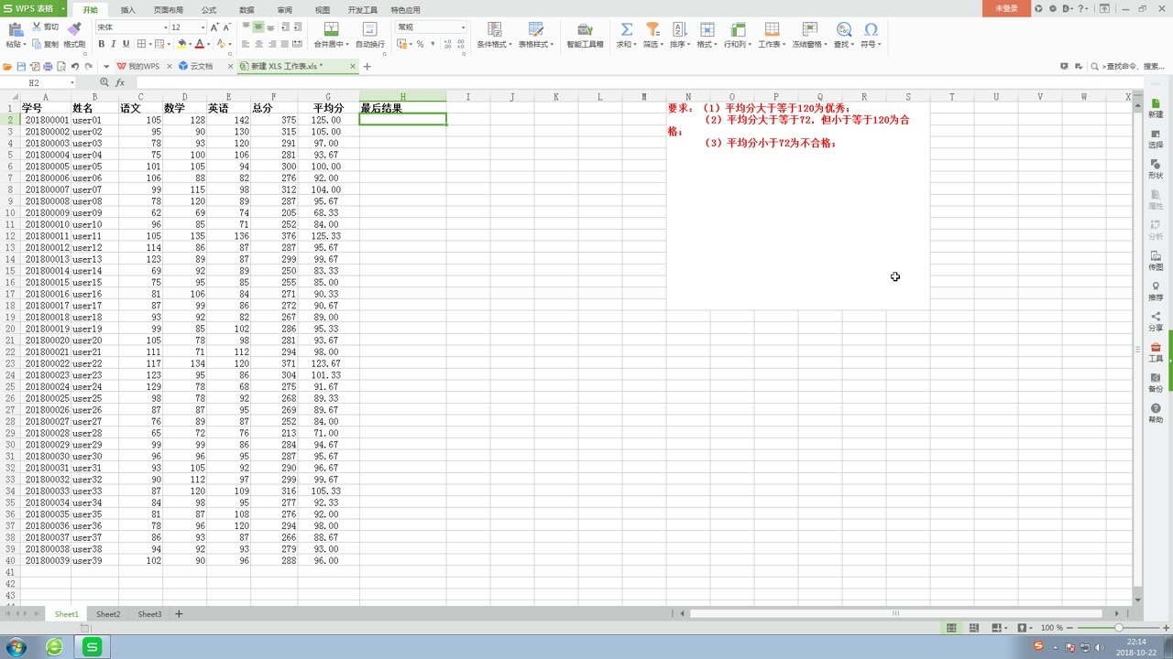Screen dimensions: 1173x659
Task: Open the number format dropdown (常规)
Action: click(463, 27)
